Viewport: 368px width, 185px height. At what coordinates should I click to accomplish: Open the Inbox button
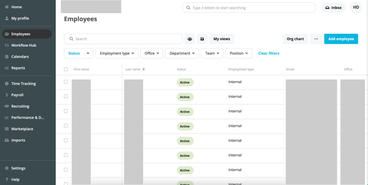coord(333,8)
